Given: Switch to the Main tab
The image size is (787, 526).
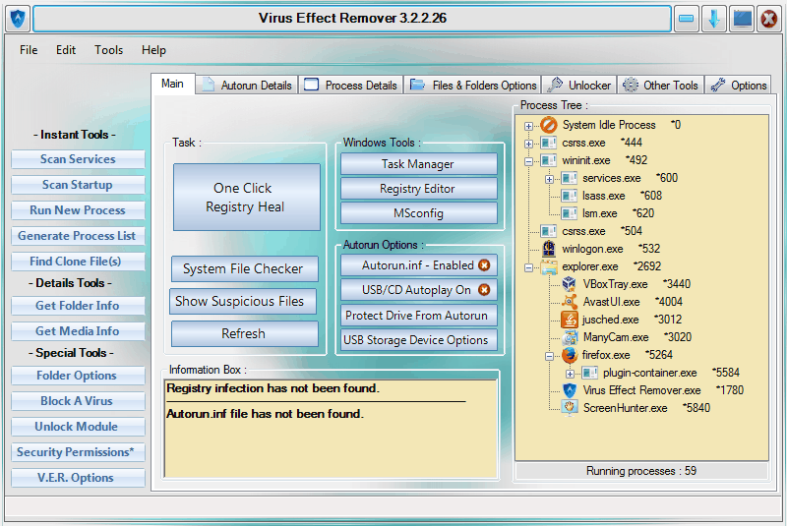Looking at the screenshot, I should 173,84.
